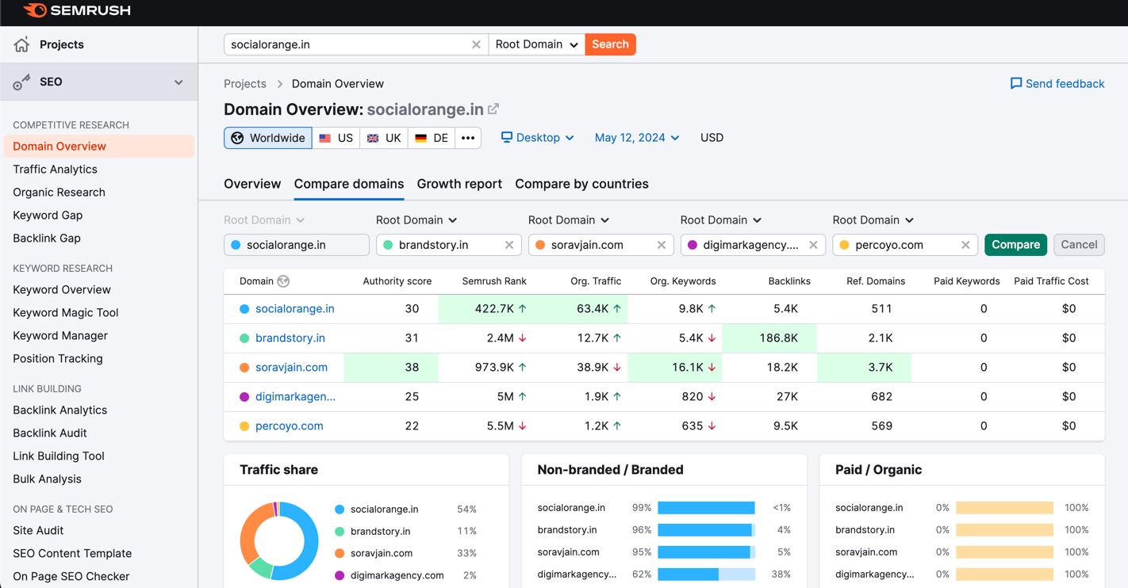Click the Semrush logo in header
The image size is (1128, 588).
[77, 10]
